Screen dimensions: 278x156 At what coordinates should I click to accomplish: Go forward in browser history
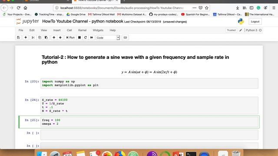click(x=12, y=8)
